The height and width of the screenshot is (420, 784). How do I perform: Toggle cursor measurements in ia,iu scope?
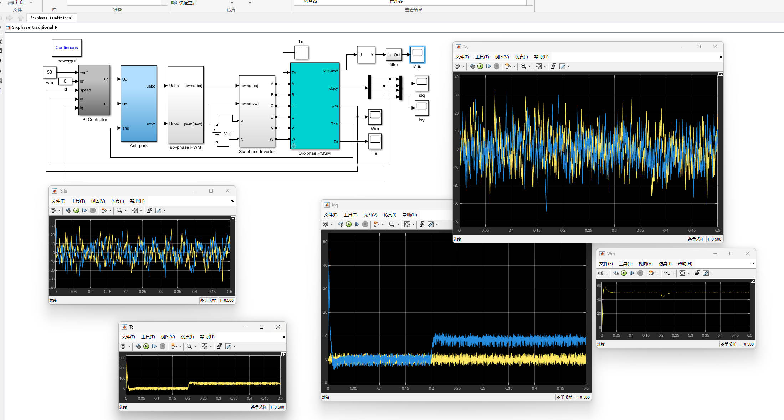coord(158,210)
